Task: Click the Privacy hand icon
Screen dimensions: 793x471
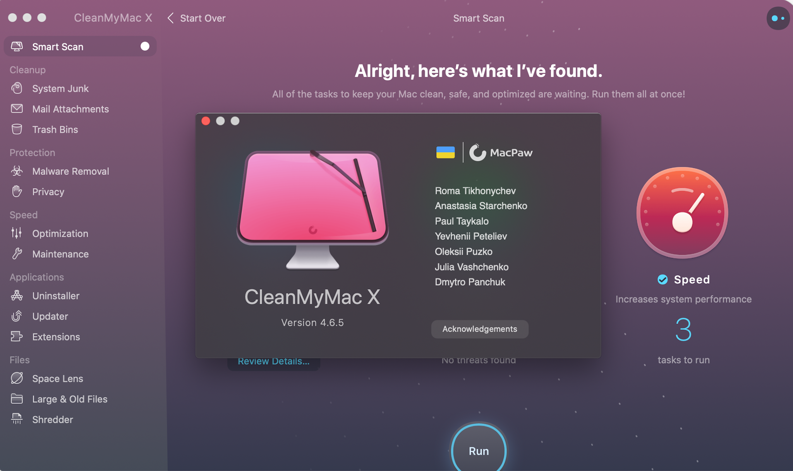Action: [x=17, y=191]
